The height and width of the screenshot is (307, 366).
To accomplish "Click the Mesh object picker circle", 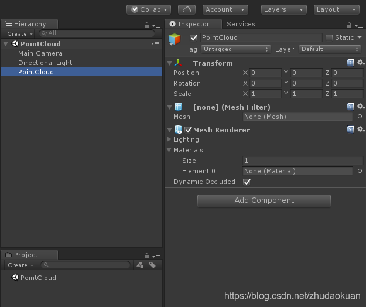I will [x=360, y=116].
